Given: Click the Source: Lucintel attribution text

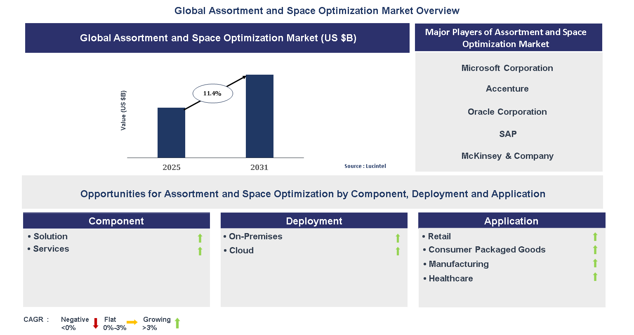Looking at the screenshot, I should point(365,166).
